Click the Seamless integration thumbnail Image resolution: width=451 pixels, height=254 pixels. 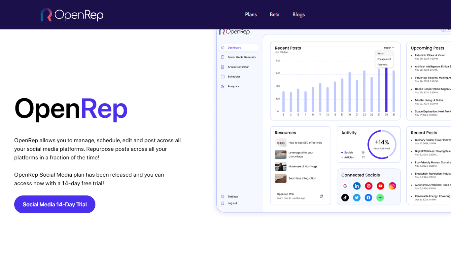tap(281, 178)
